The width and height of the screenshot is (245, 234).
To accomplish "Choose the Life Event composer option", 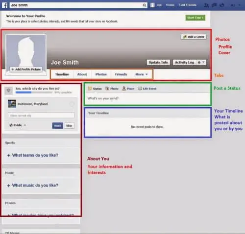I will point(147,89).
